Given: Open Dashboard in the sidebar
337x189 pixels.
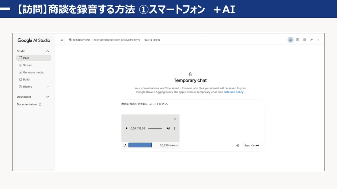Looking at the screenshot, I should pyautogui.click(x=24, y=97).
